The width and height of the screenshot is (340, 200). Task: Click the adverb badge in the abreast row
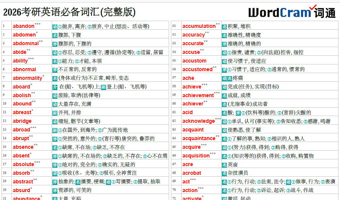point(55,113)
